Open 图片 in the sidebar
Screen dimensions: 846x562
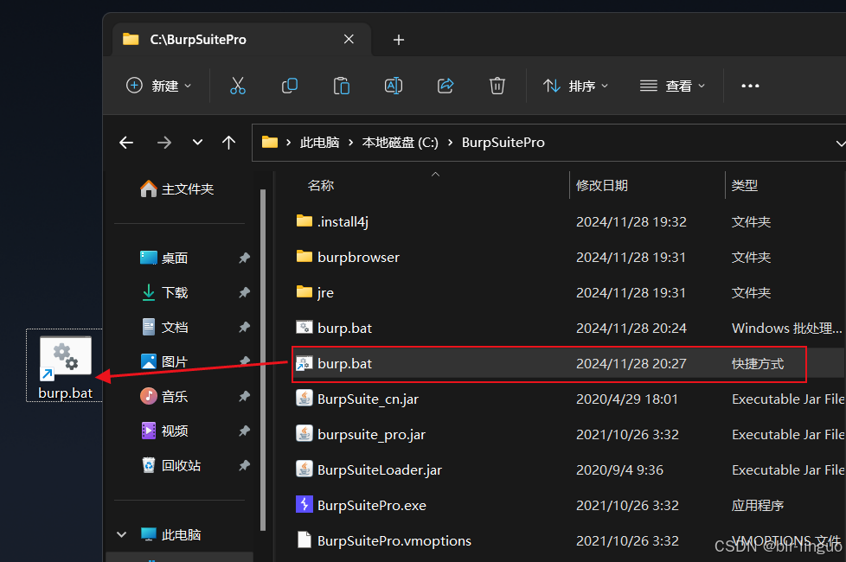tap(164, 361)
